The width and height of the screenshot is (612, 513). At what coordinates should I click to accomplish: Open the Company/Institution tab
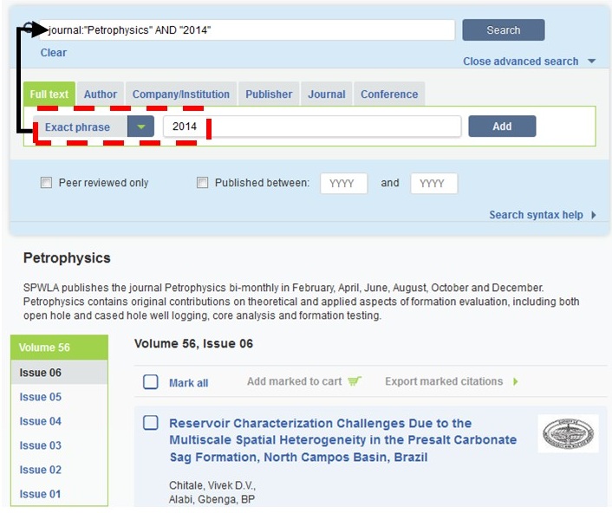[x=181, y=94]
